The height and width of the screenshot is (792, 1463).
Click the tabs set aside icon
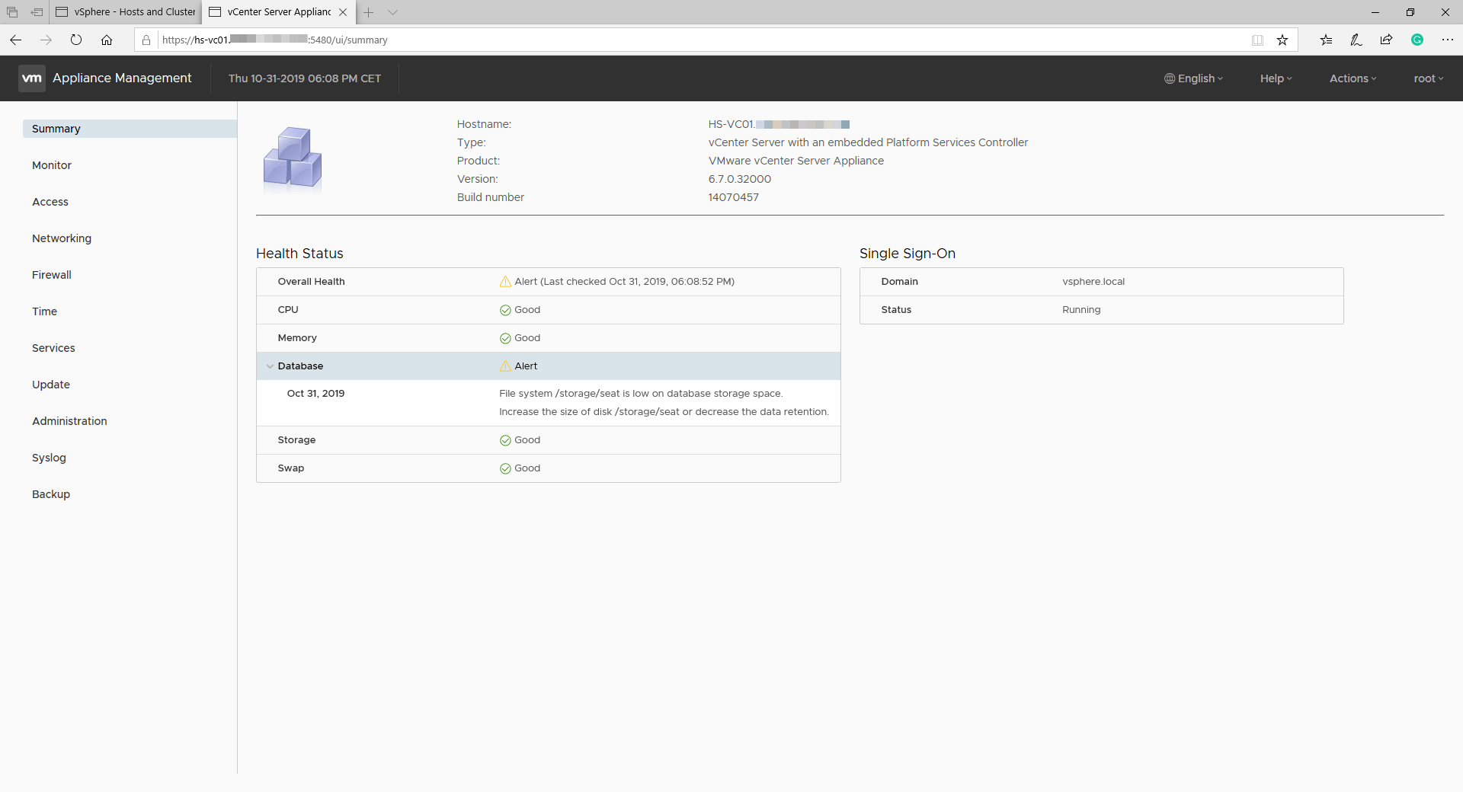[12, 12]
